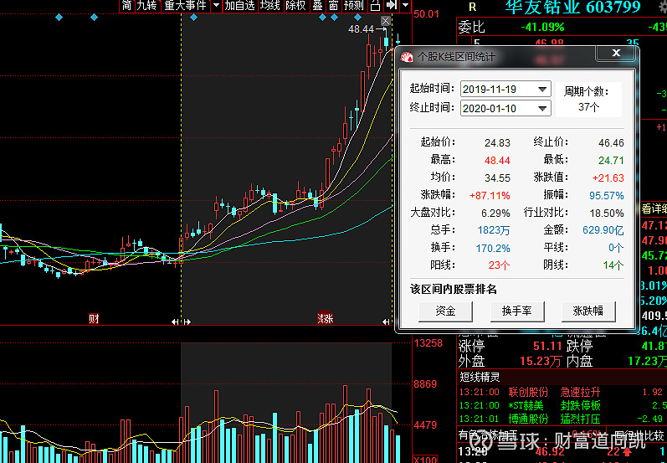Viewport: 667px width, 463px height.
Task: Click the 叠 overlay icon in the toolbar
Action: [318, 6]
